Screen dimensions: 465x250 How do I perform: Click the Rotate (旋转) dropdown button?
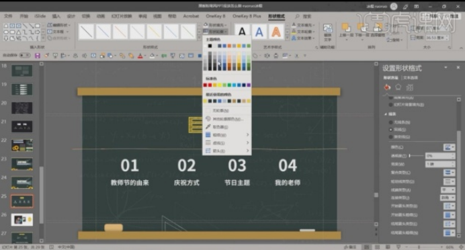tap(394, 40)
